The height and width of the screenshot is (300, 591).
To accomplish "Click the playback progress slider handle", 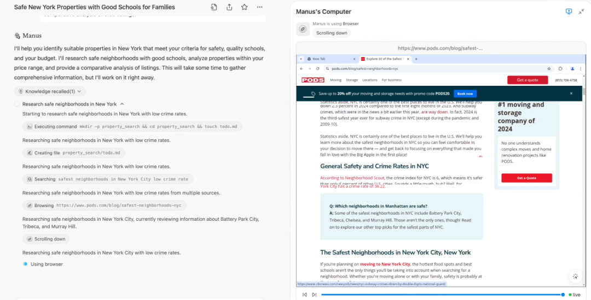I will 563,295.
